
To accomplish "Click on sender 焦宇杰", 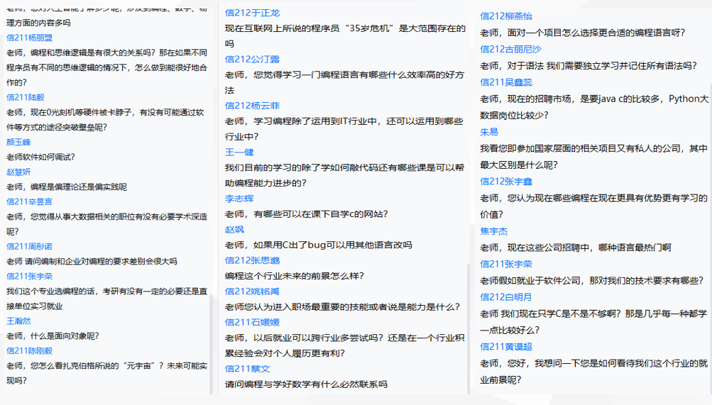I will coord(493,231).
